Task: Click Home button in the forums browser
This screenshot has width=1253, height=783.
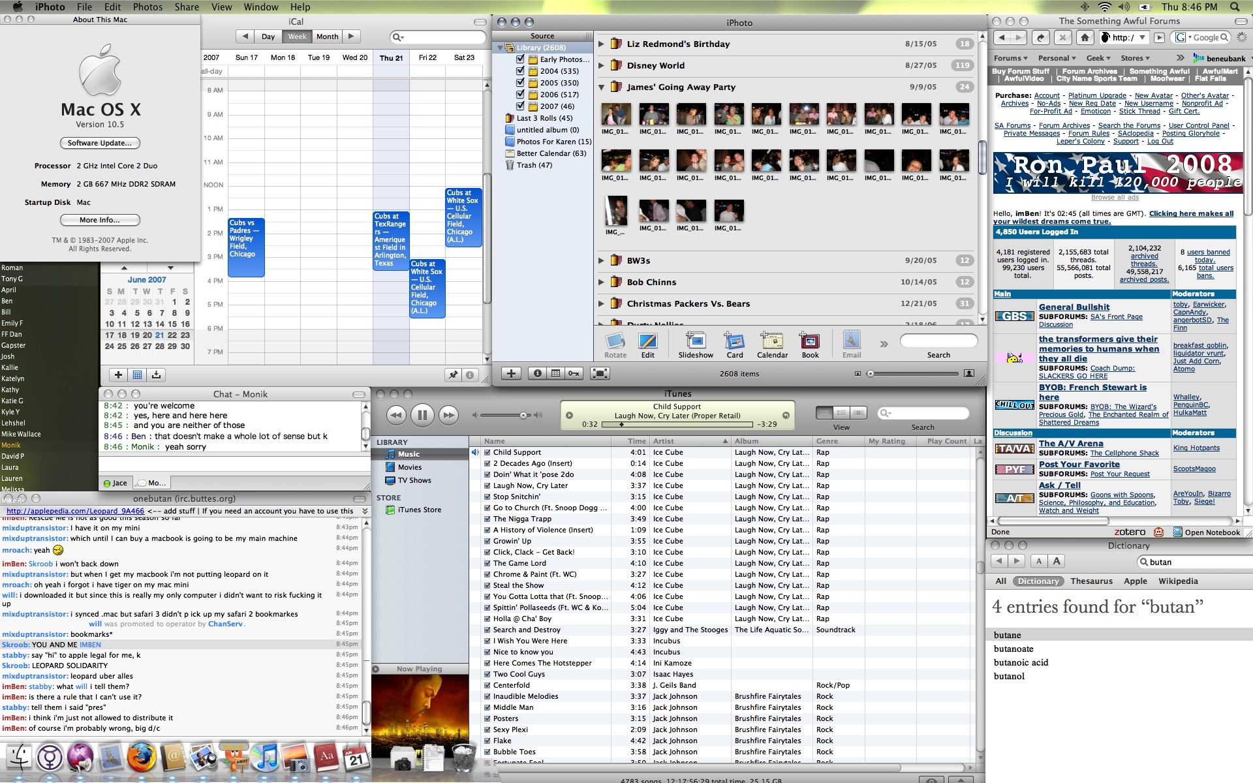Action: (1085, 38)
